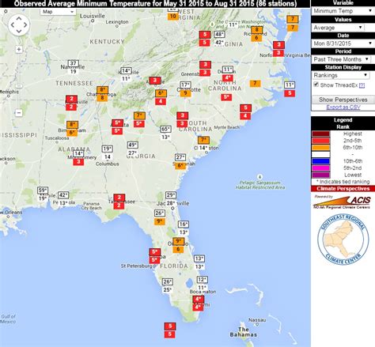Click the Climate Perspectives red banner
Image resolution: width=375 pixels, height=347 pixels.
[343, 189]
